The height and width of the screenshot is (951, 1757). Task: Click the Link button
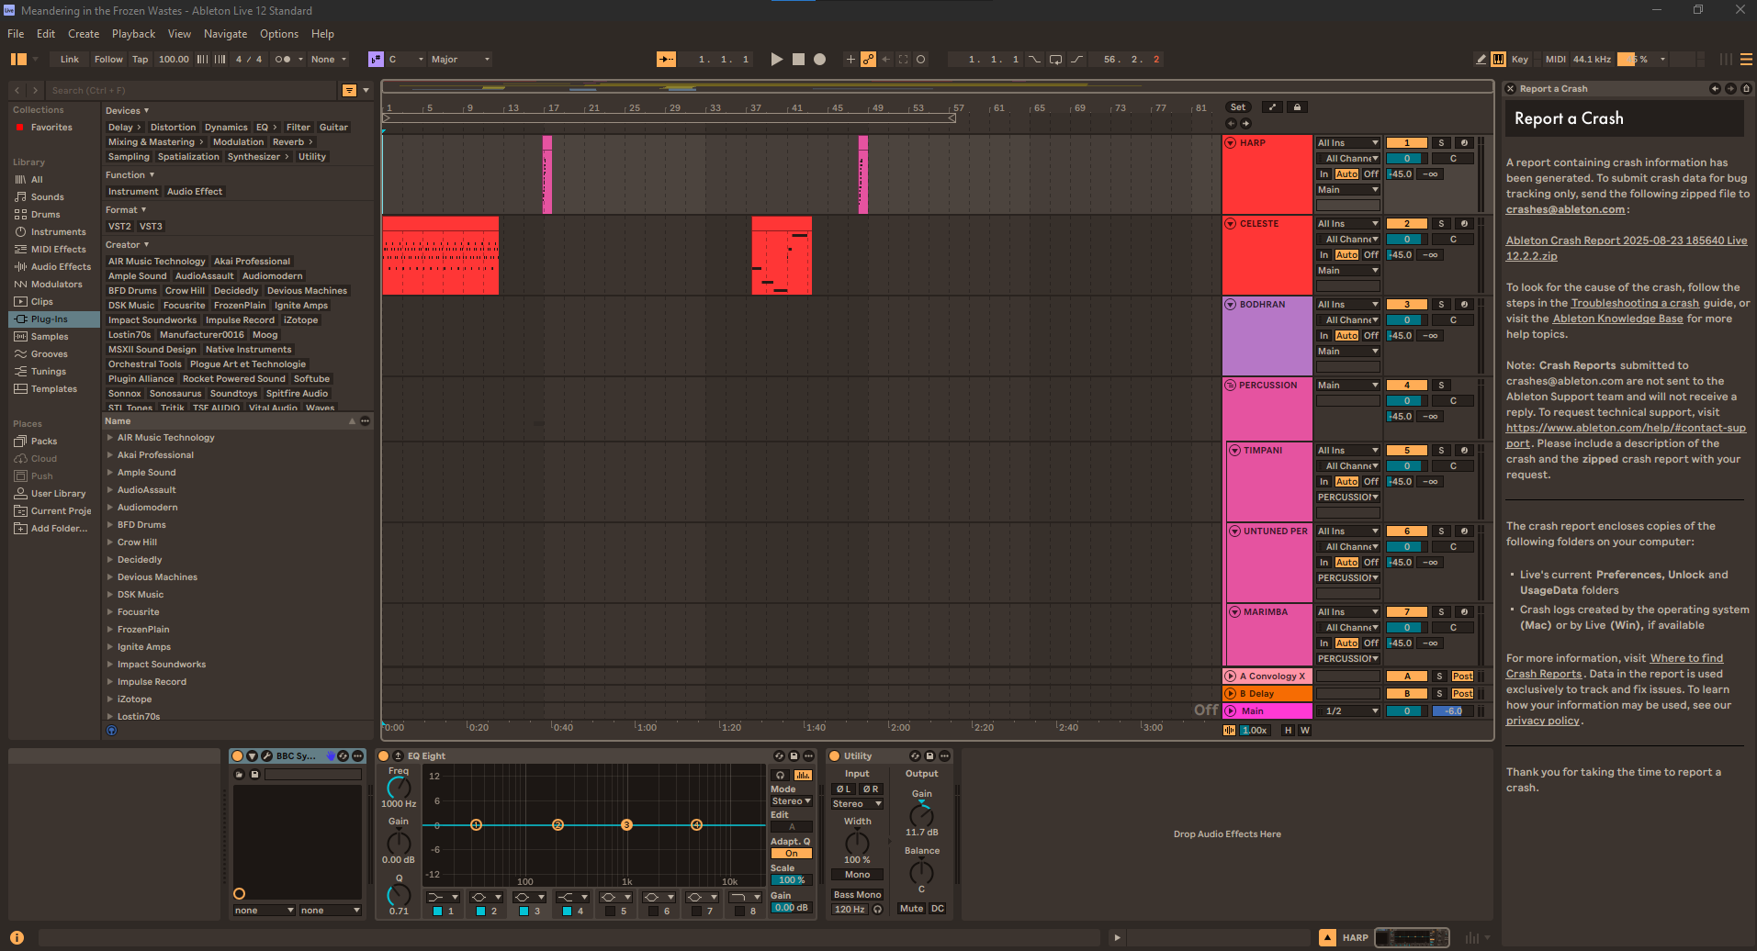[x=70, y=59]
